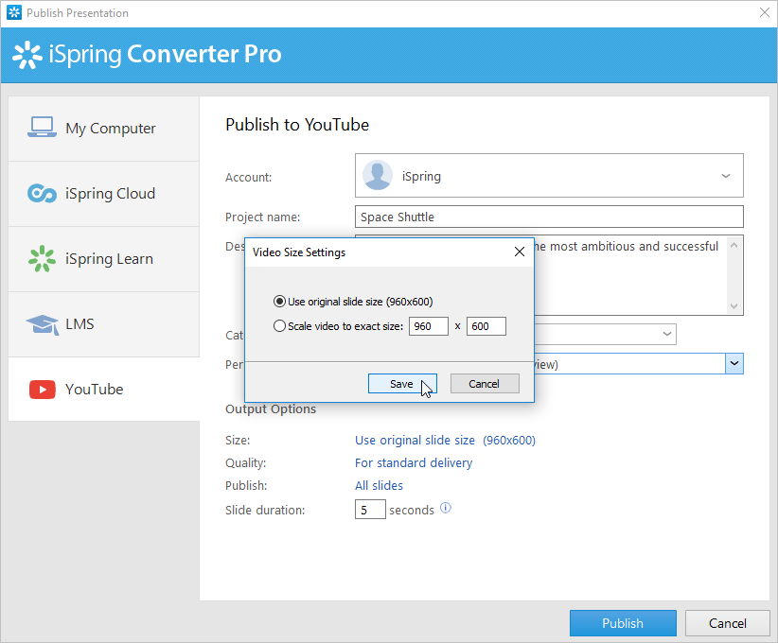This screenshot has width=778, height=643.
Task: Click the Project name field
Action: coord(549,217)
